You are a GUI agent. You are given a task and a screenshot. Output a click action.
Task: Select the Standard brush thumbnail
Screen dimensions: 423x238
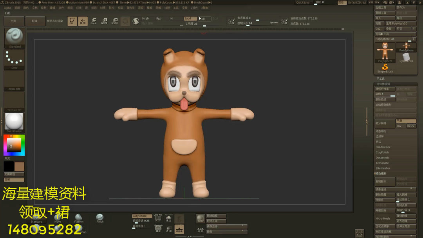pos(14,37)
